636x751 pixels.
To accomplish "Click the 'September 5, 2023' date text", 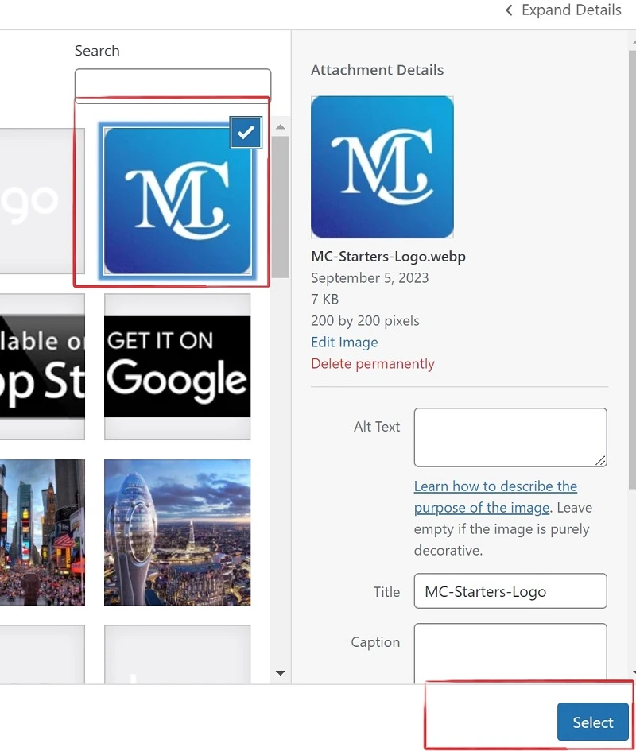I will [x=370, y=278].
